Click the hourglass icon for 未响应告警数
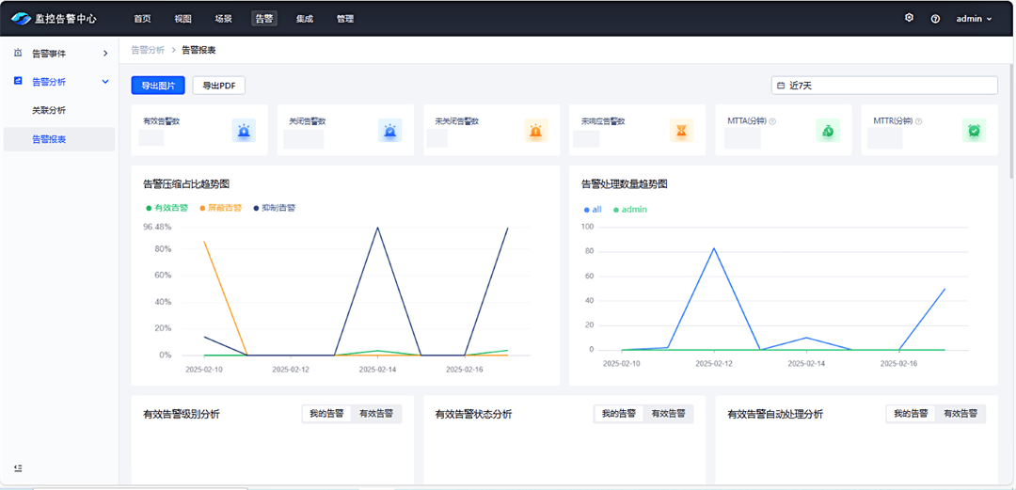Image resolution: width=1016 pixels, height=490 pixels. point(682,131)
